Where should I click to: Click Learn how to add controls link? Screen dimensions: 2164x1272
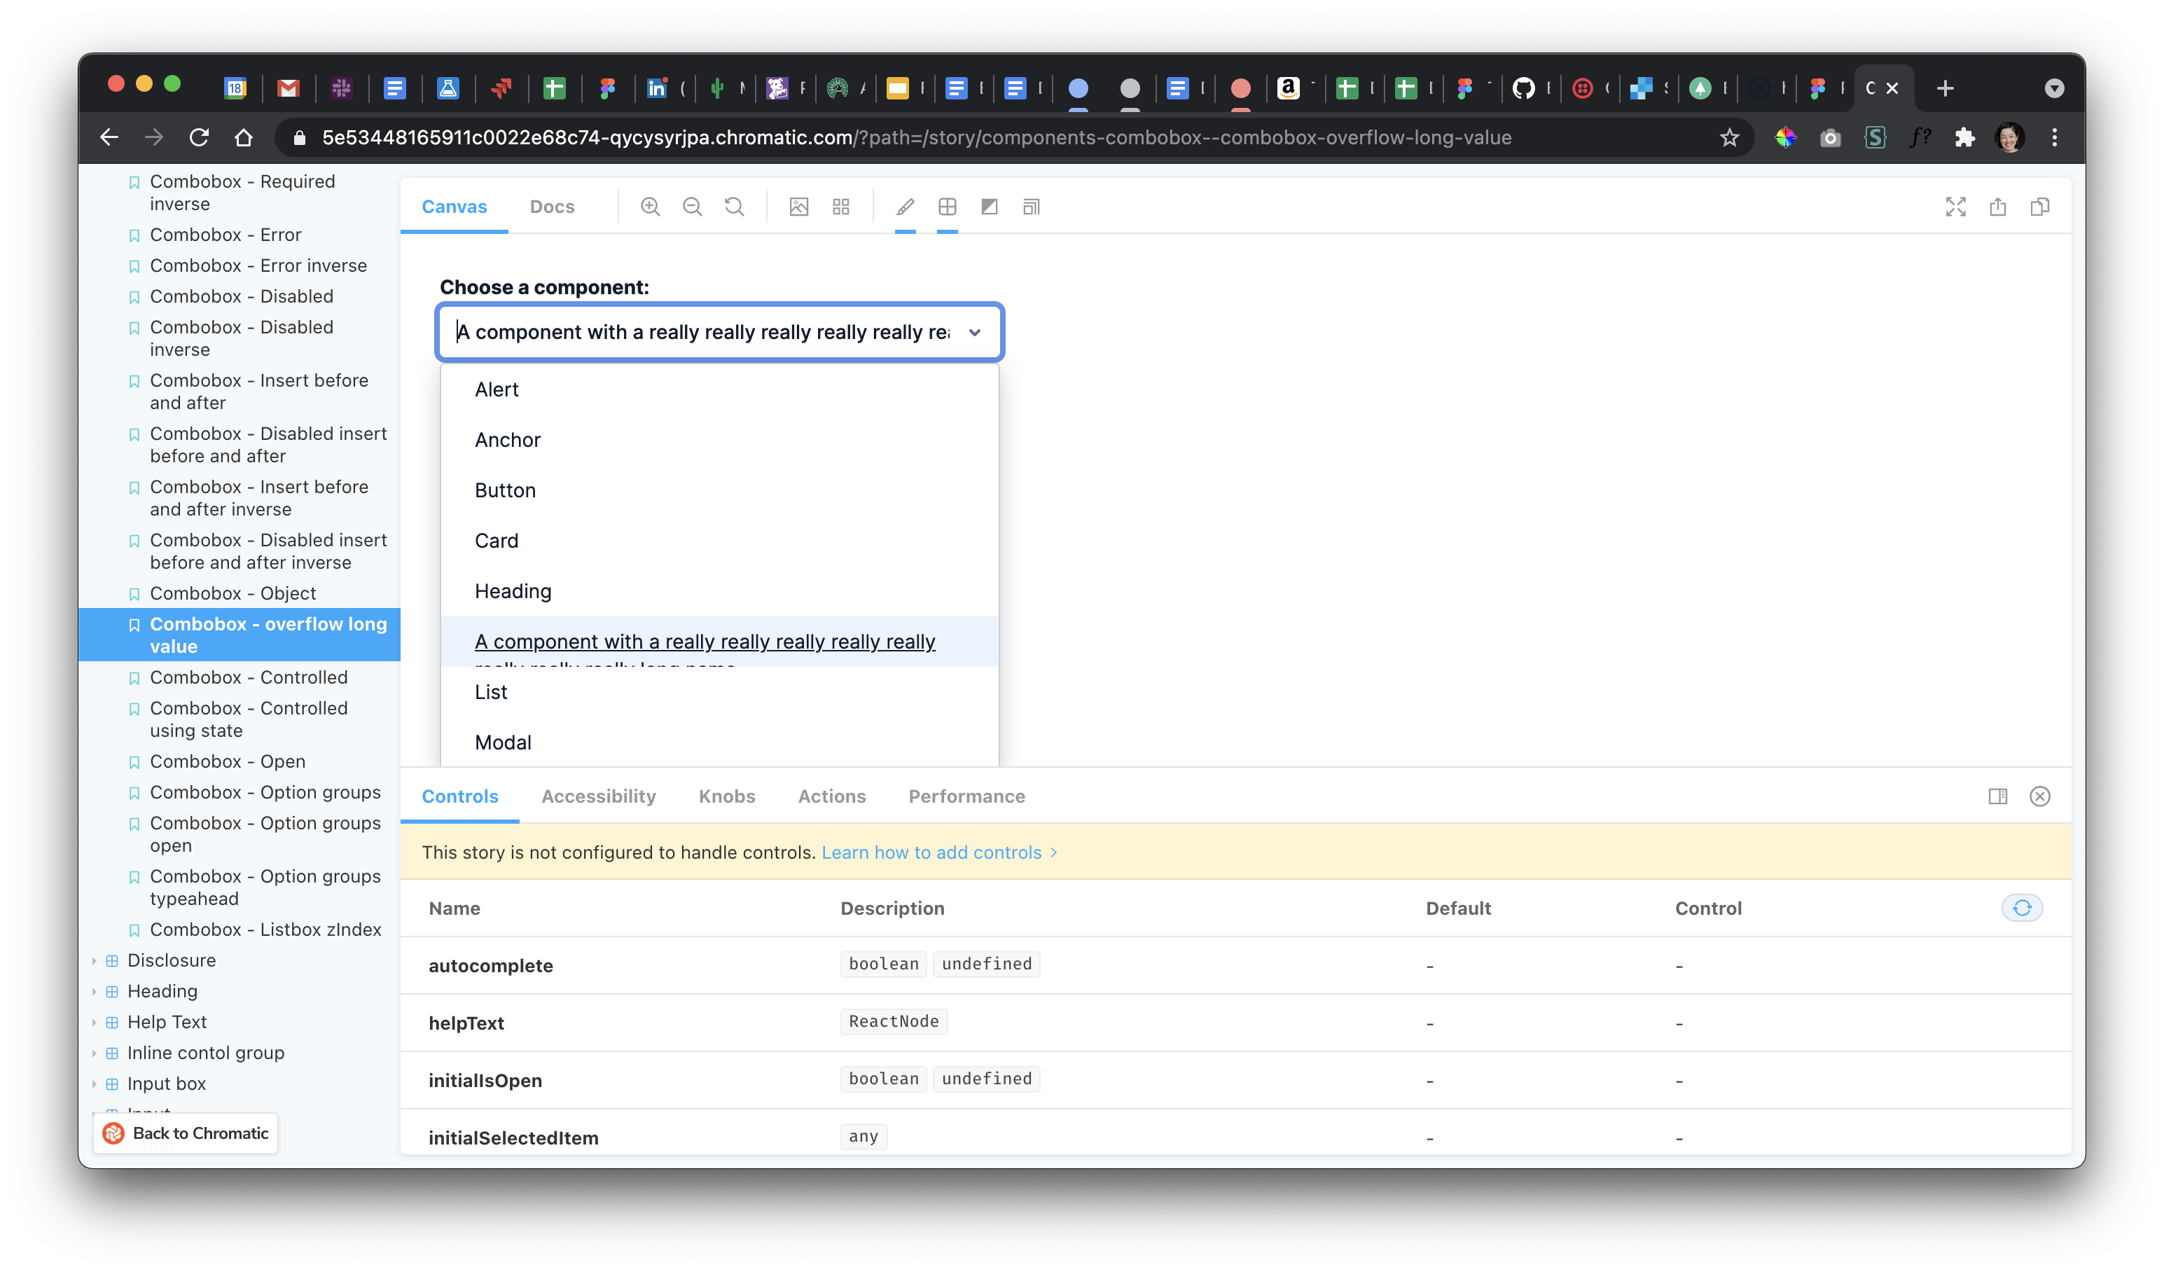tap(931, 852)
